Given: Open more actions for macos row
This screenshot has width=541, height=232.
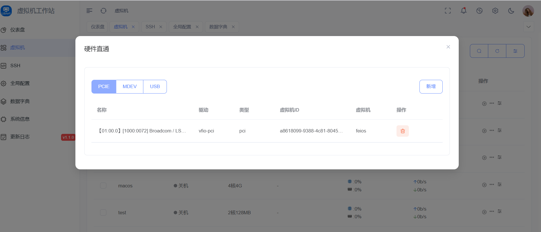Looking at the screenshot, I should click(x=492, y=185).
